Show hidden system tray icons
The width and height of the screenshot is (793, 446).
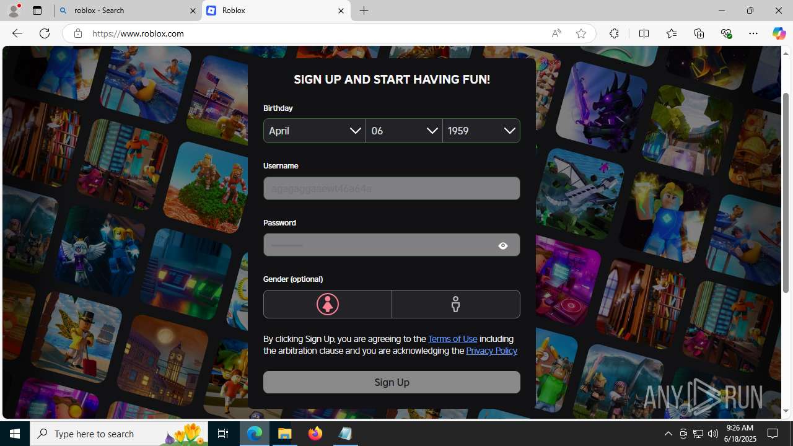coord(668,434)
